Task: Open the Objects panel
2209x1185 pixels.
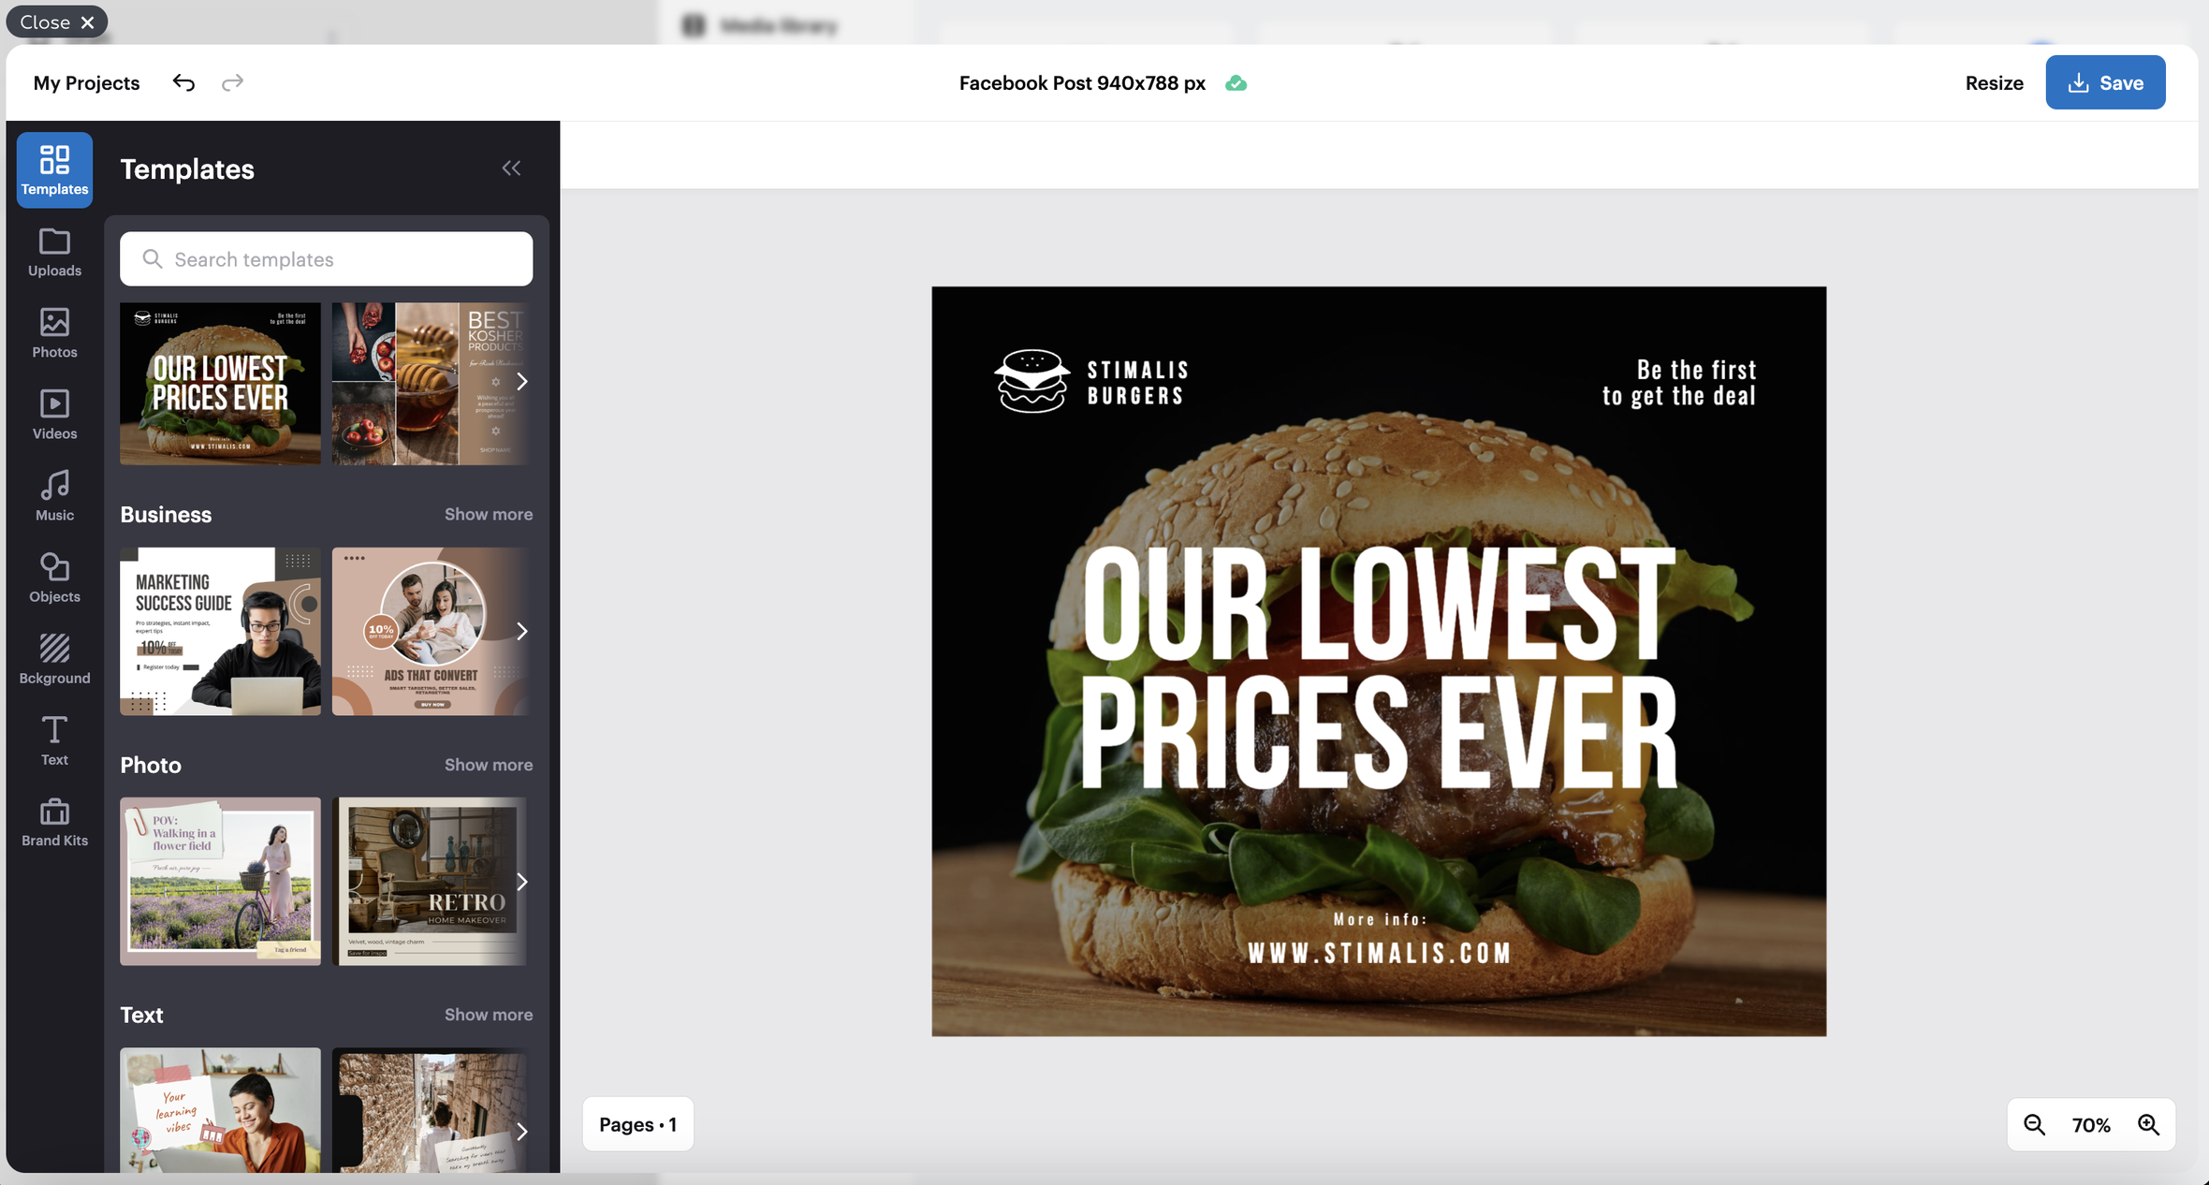Action: click(54, 578)
